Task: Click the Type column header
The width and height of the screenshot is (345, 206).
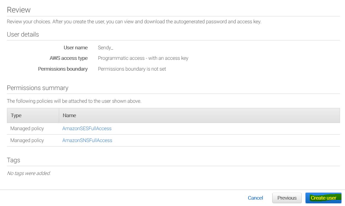Action: (16, 115)
